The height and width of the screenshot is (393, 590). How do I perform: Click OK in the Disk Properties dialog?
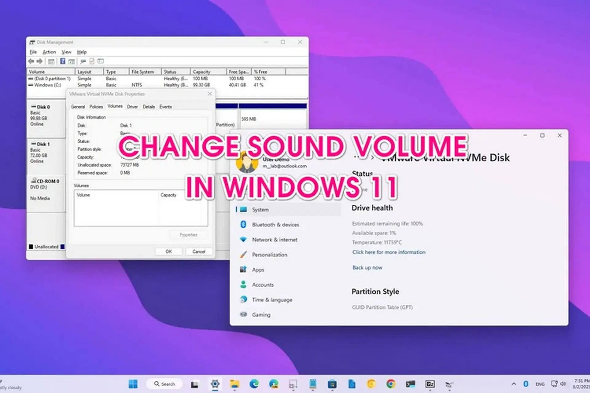(x=169, y=251)
